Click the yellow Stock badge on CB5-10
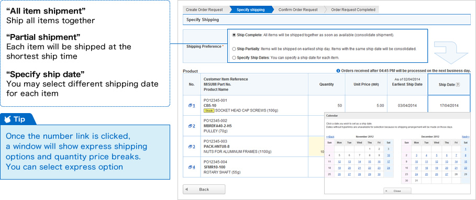Screen dimensions: 476x200 [209, 111]
